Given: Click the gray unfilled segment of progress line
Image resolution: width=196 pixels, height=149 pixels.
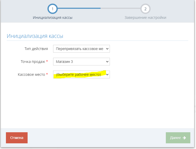Looking at the screenshot, I should [120, 8].
